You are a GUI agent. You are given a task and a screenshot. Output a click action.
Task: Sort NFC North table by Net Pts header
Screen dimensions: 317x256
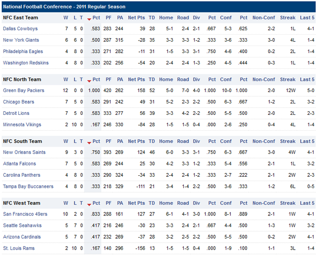point(136,79)
